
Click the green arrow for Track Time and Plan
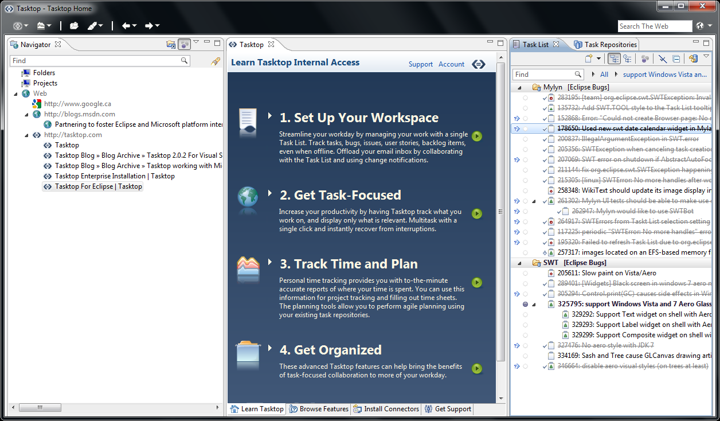(x=477, y=282)
